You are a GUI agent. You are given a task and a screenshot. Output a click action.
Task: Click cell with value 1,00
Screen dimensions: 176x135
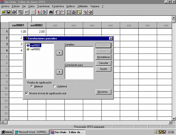pyautogui.click(x=18, y=31)
